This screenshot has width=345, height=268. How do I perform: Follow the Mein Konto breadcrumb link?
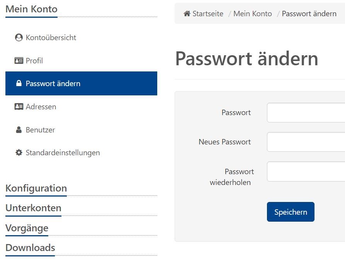(253, 14)
